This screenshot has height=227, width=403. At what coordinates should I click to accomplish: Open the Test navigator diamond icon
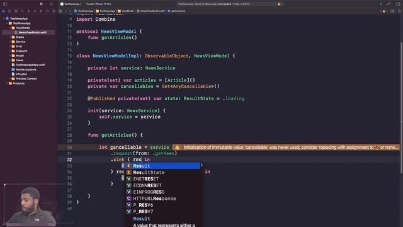pyautogui.click(x=35, y=11)
